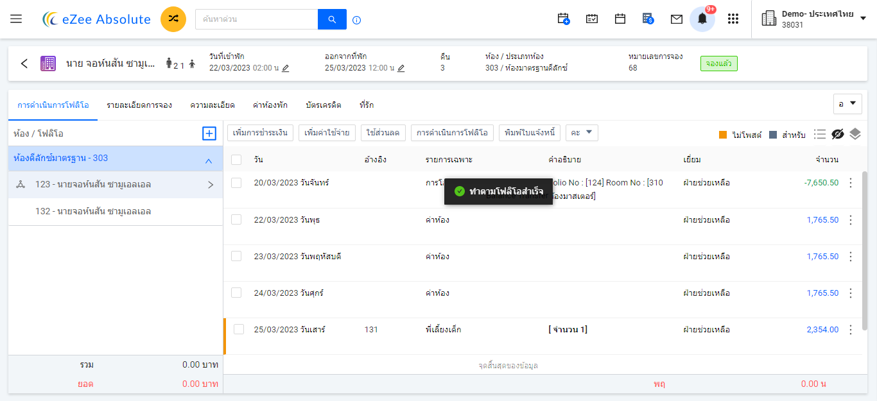Click the เพิ่มการชำระเงิน button
The image size is (877, 401).
pyautogui.click(x=260, y=133)
